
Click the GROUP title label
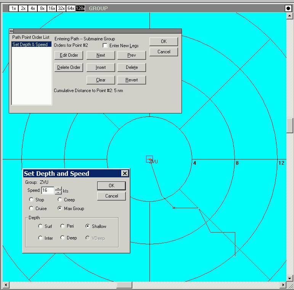pos(98,8)
